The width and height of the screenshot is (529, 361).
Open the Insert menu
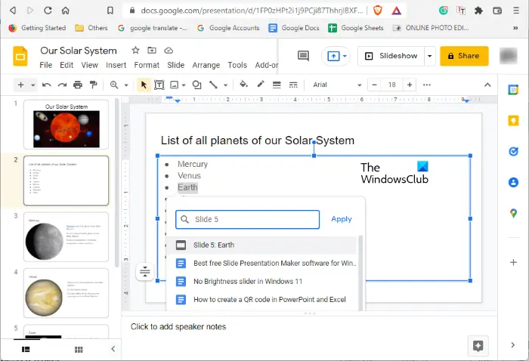(116, 65)
